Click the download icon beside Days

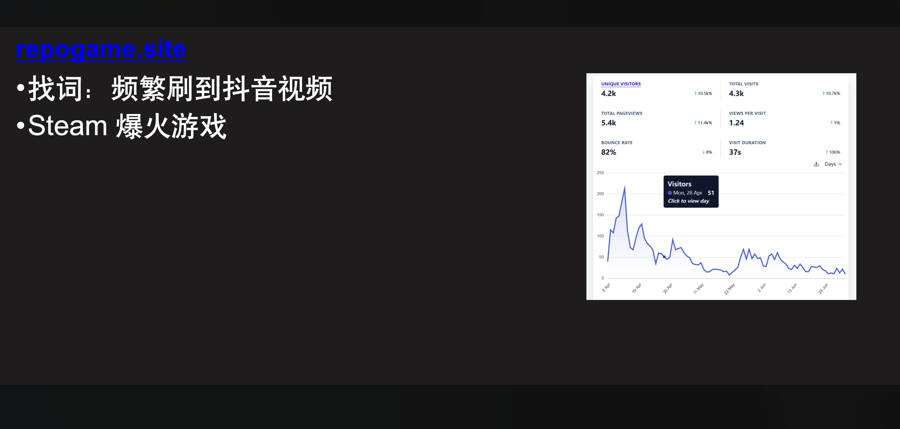tap(816, 164)
